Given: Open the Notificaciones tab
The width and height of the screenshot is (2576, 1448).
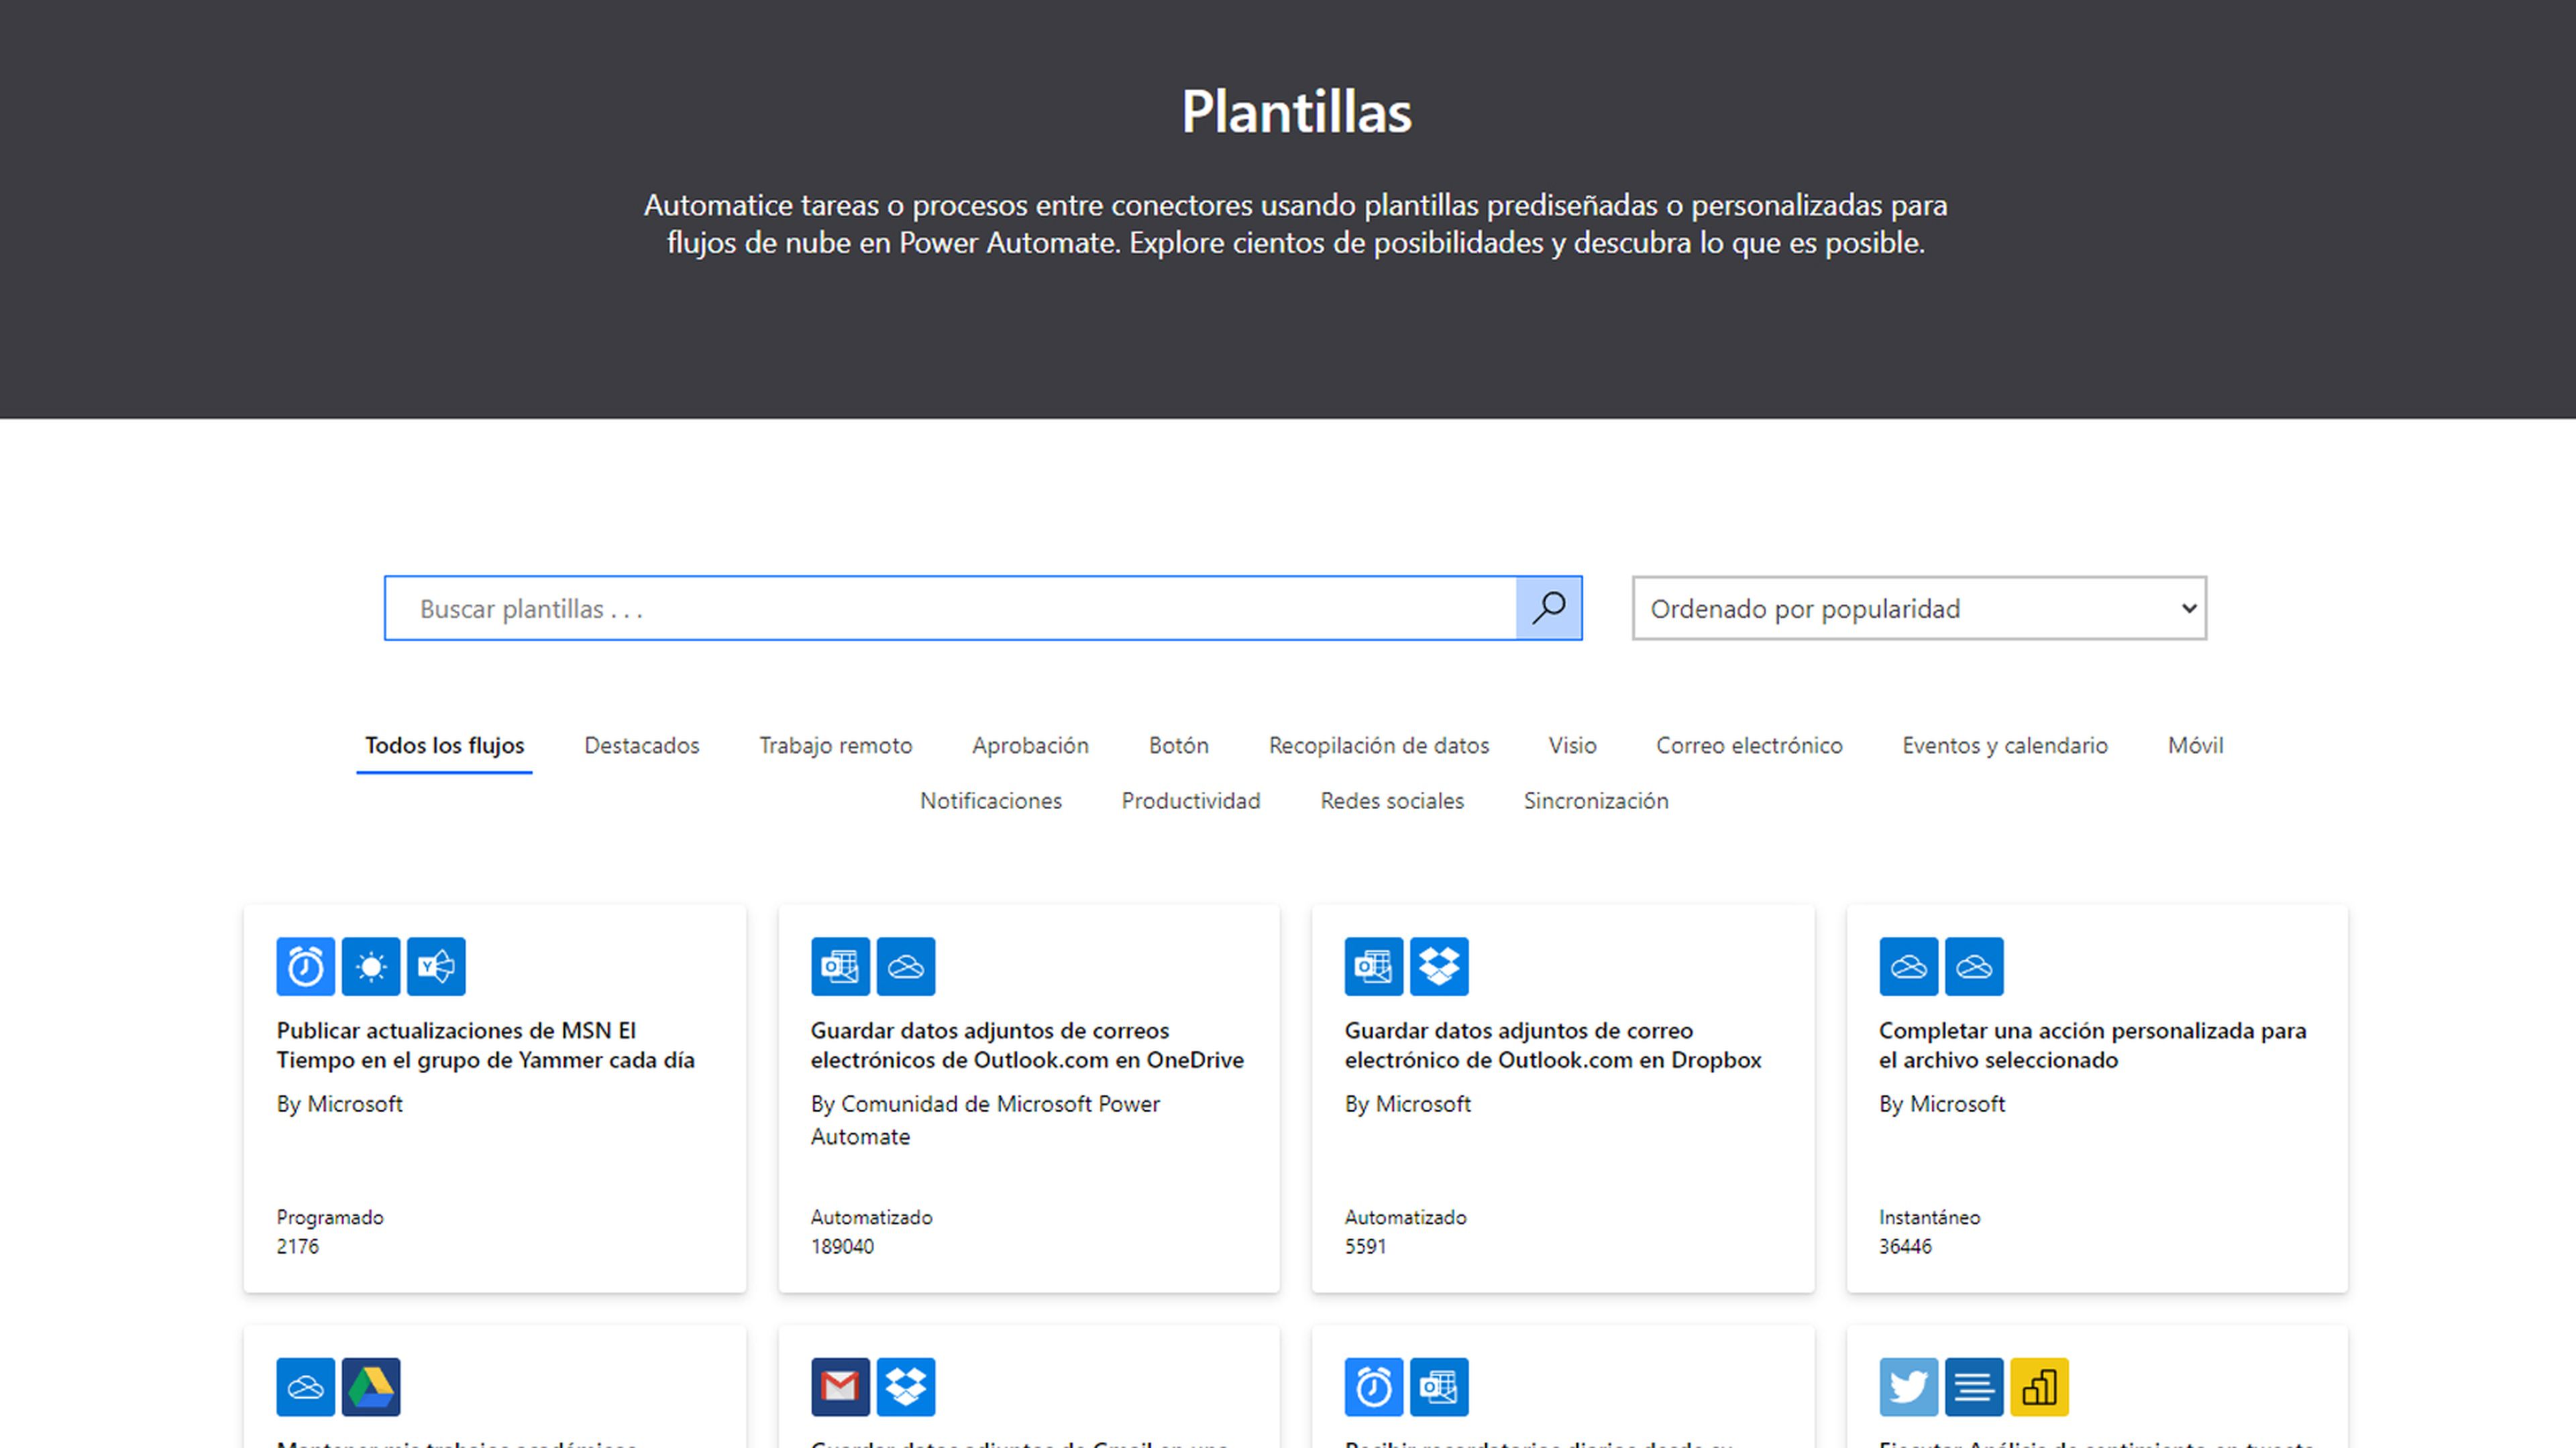Looking at the screenshot, I should (x=991, y=800).
